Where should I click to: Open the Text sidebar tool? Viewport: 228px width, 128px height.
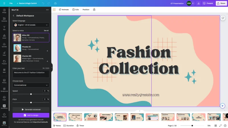(x=4, y=28)
